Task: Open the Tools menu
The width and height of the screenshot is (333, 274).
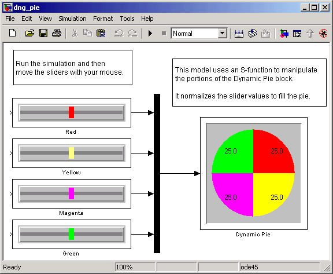Action: click(x=127, y=19)
